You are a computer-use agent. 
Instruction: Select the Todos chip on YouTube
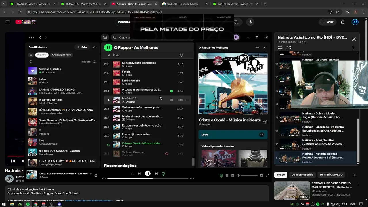click(x=281, y=175)
